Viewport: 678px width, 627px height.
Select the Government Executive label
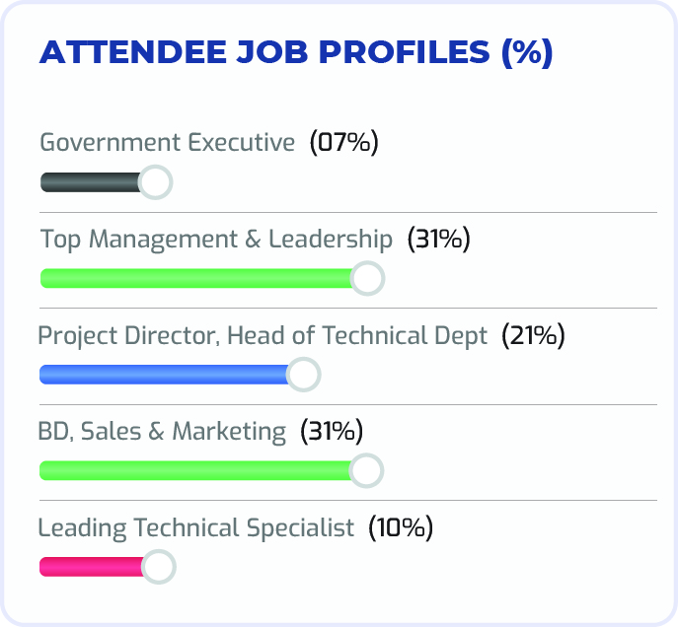[167, 143]
